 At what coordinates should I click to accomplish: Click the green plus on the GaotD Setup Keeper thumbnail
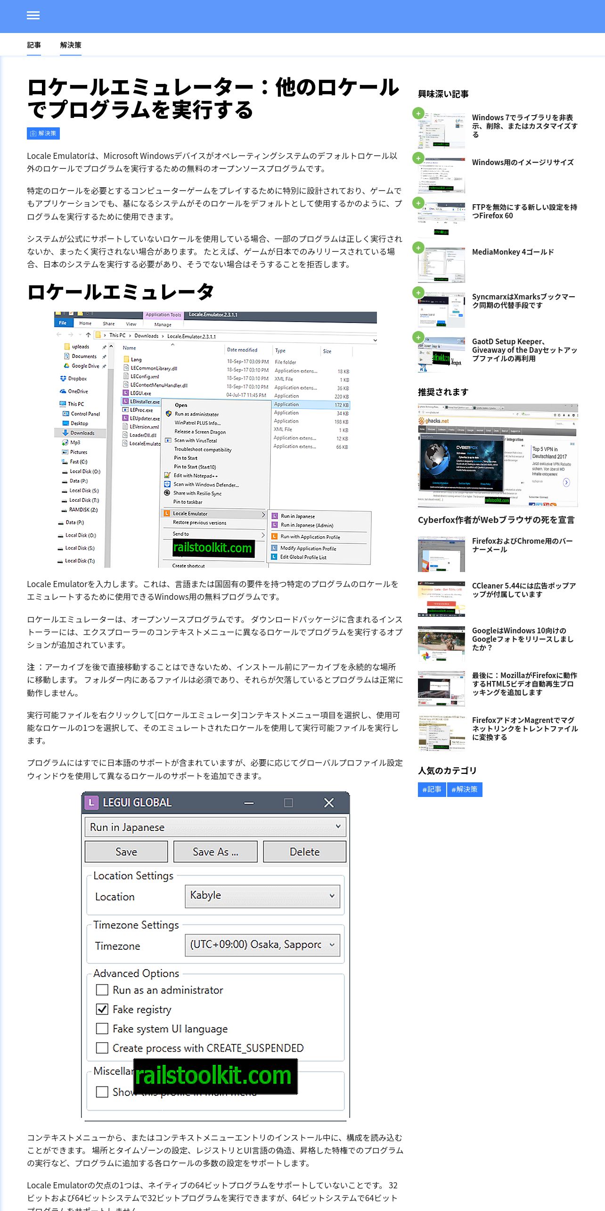[x=418, y=337]
